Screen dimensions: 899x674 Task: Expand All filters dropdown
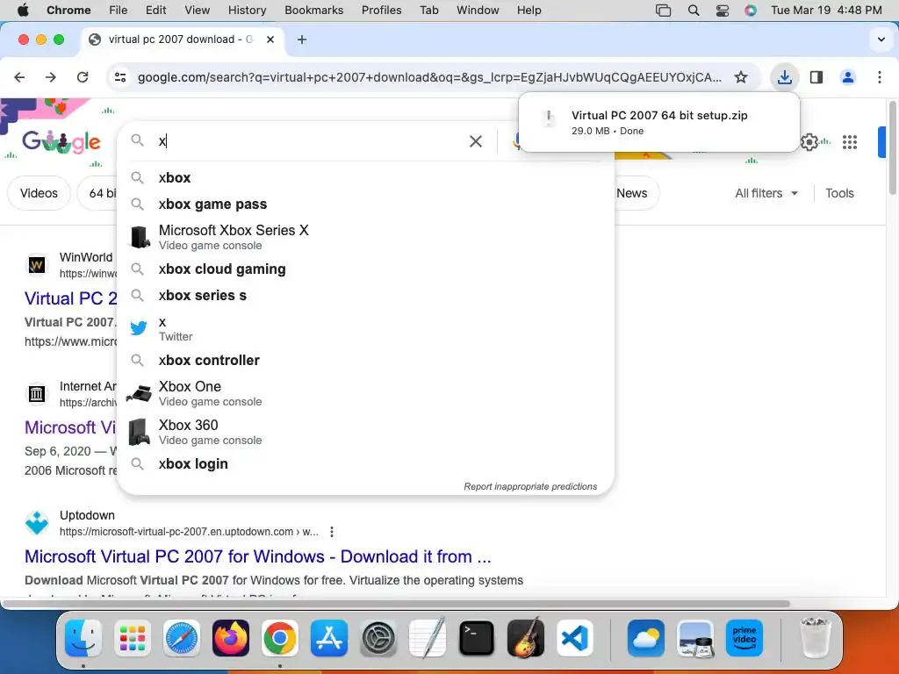click(x=766, y=193)
